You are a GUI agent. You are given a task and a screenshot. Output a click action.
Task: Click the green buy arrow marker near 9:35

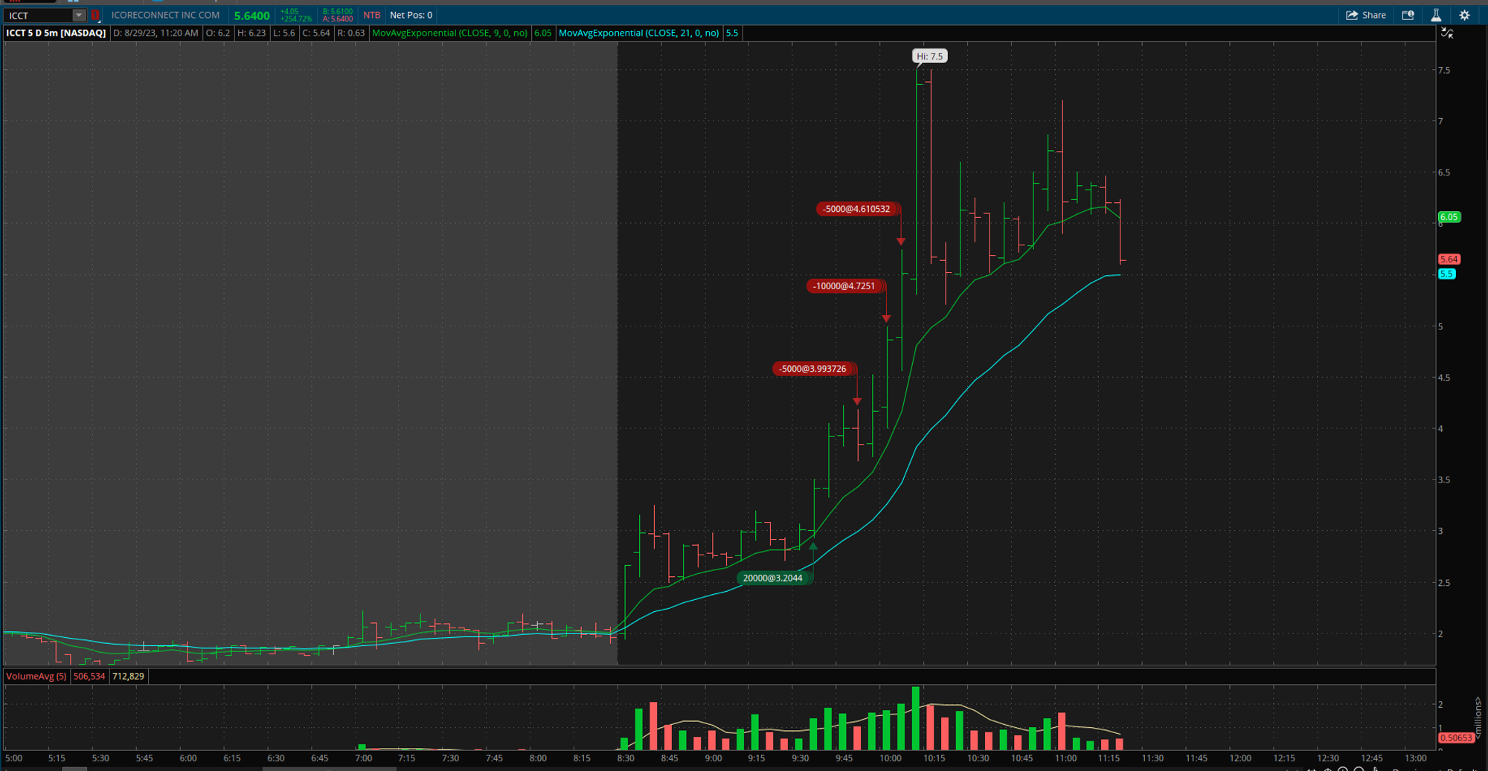click(813, 546)
